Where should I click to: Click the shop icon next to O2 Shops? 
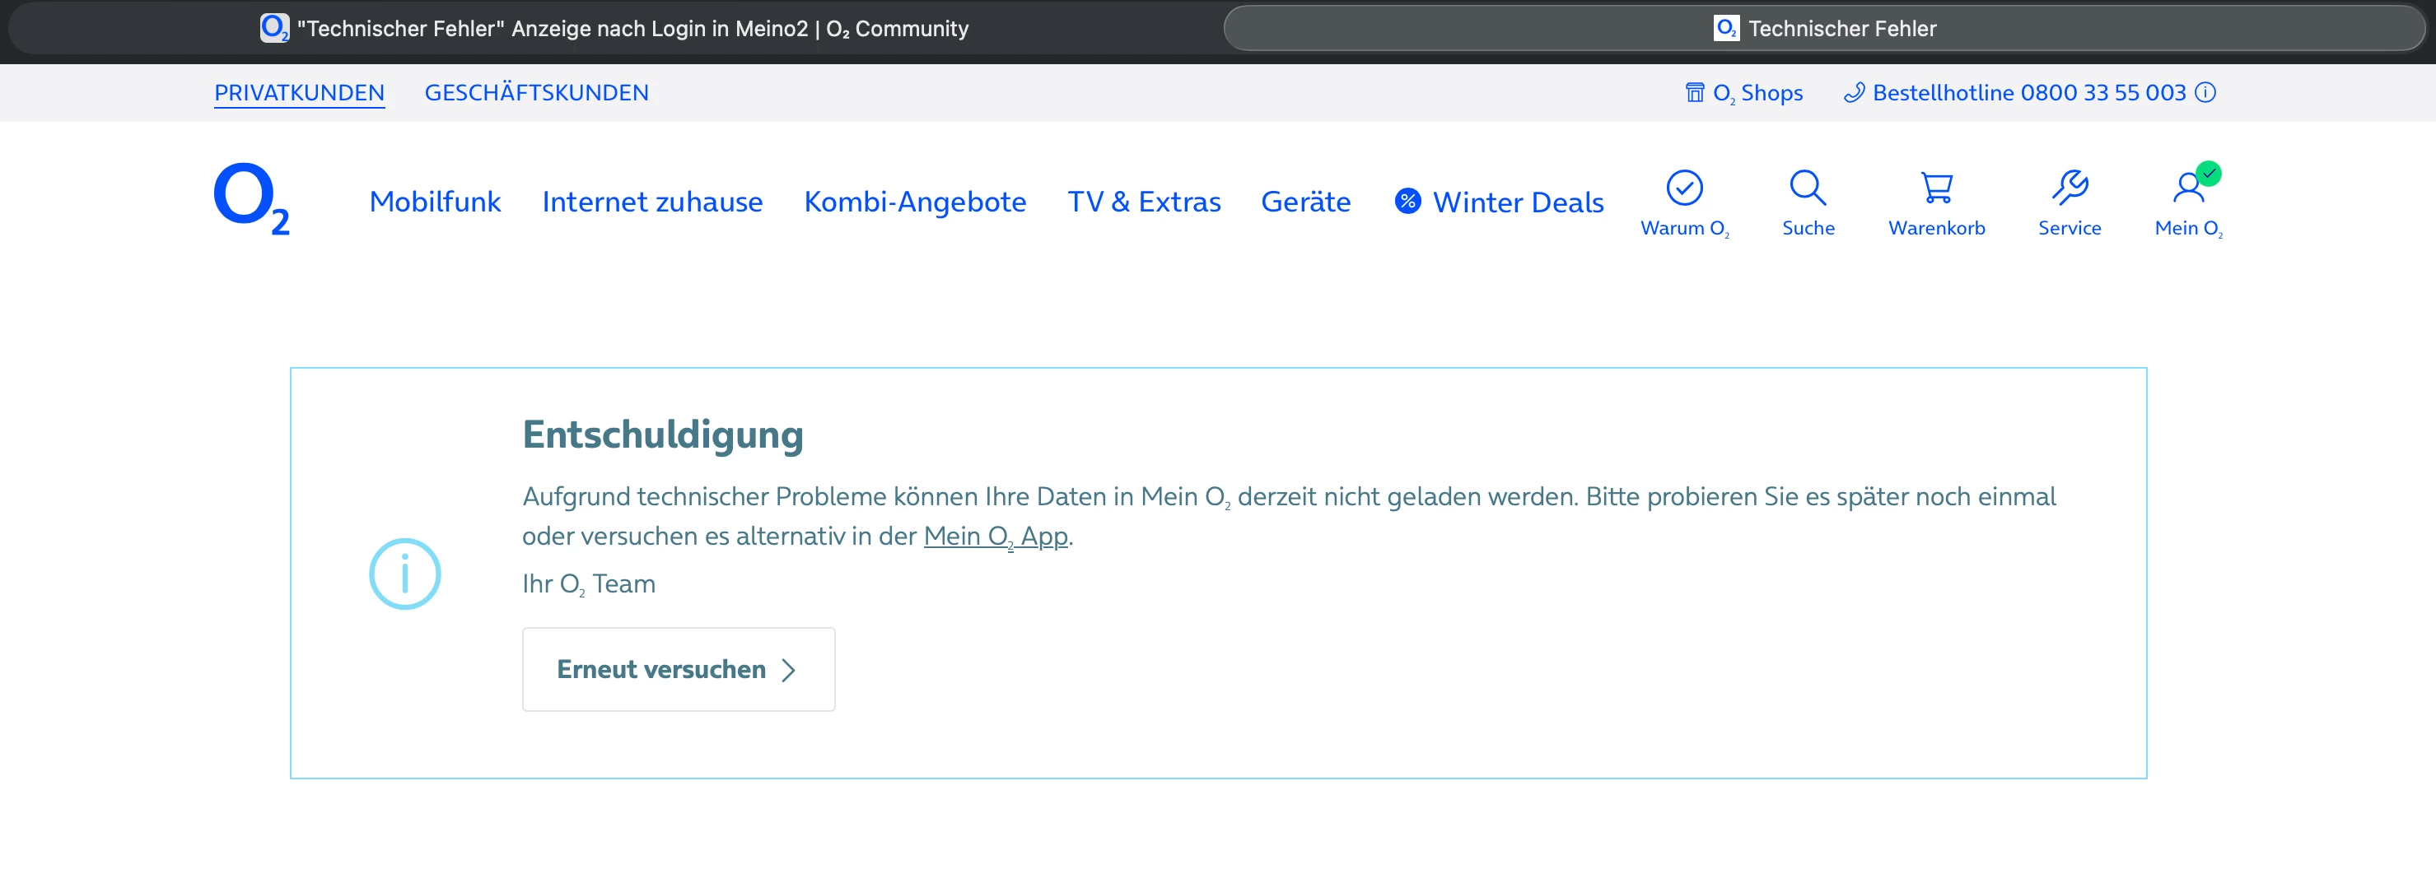point(1695,92)
